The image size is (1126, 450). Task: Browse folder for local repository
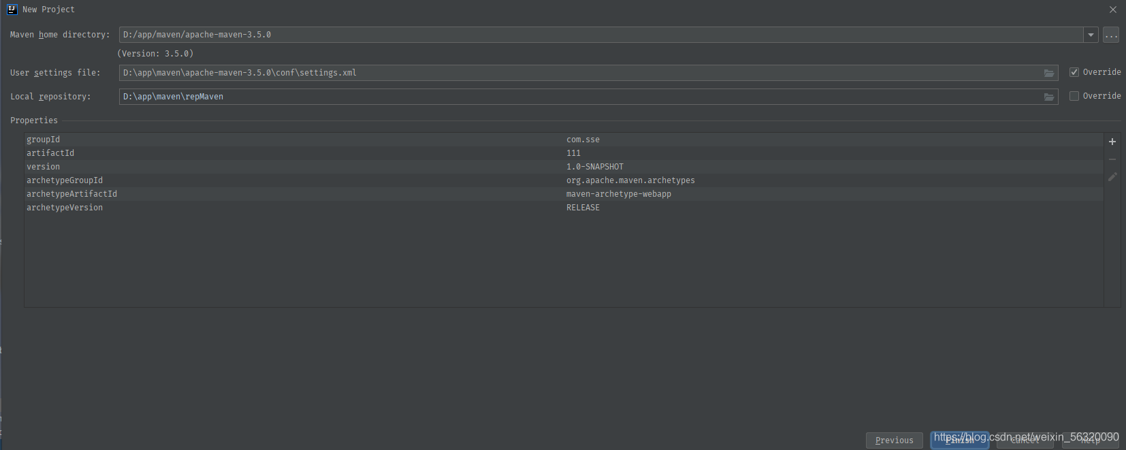tap(1049, 97)
